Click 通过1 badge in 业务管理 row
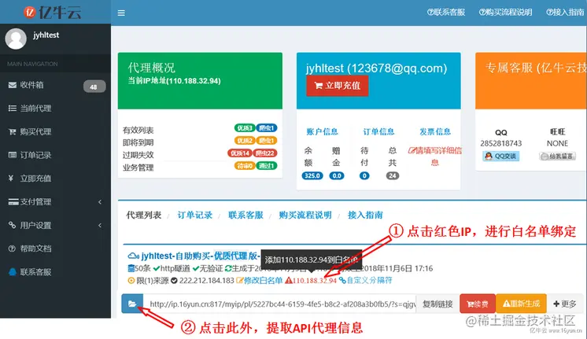 point(267,166)
